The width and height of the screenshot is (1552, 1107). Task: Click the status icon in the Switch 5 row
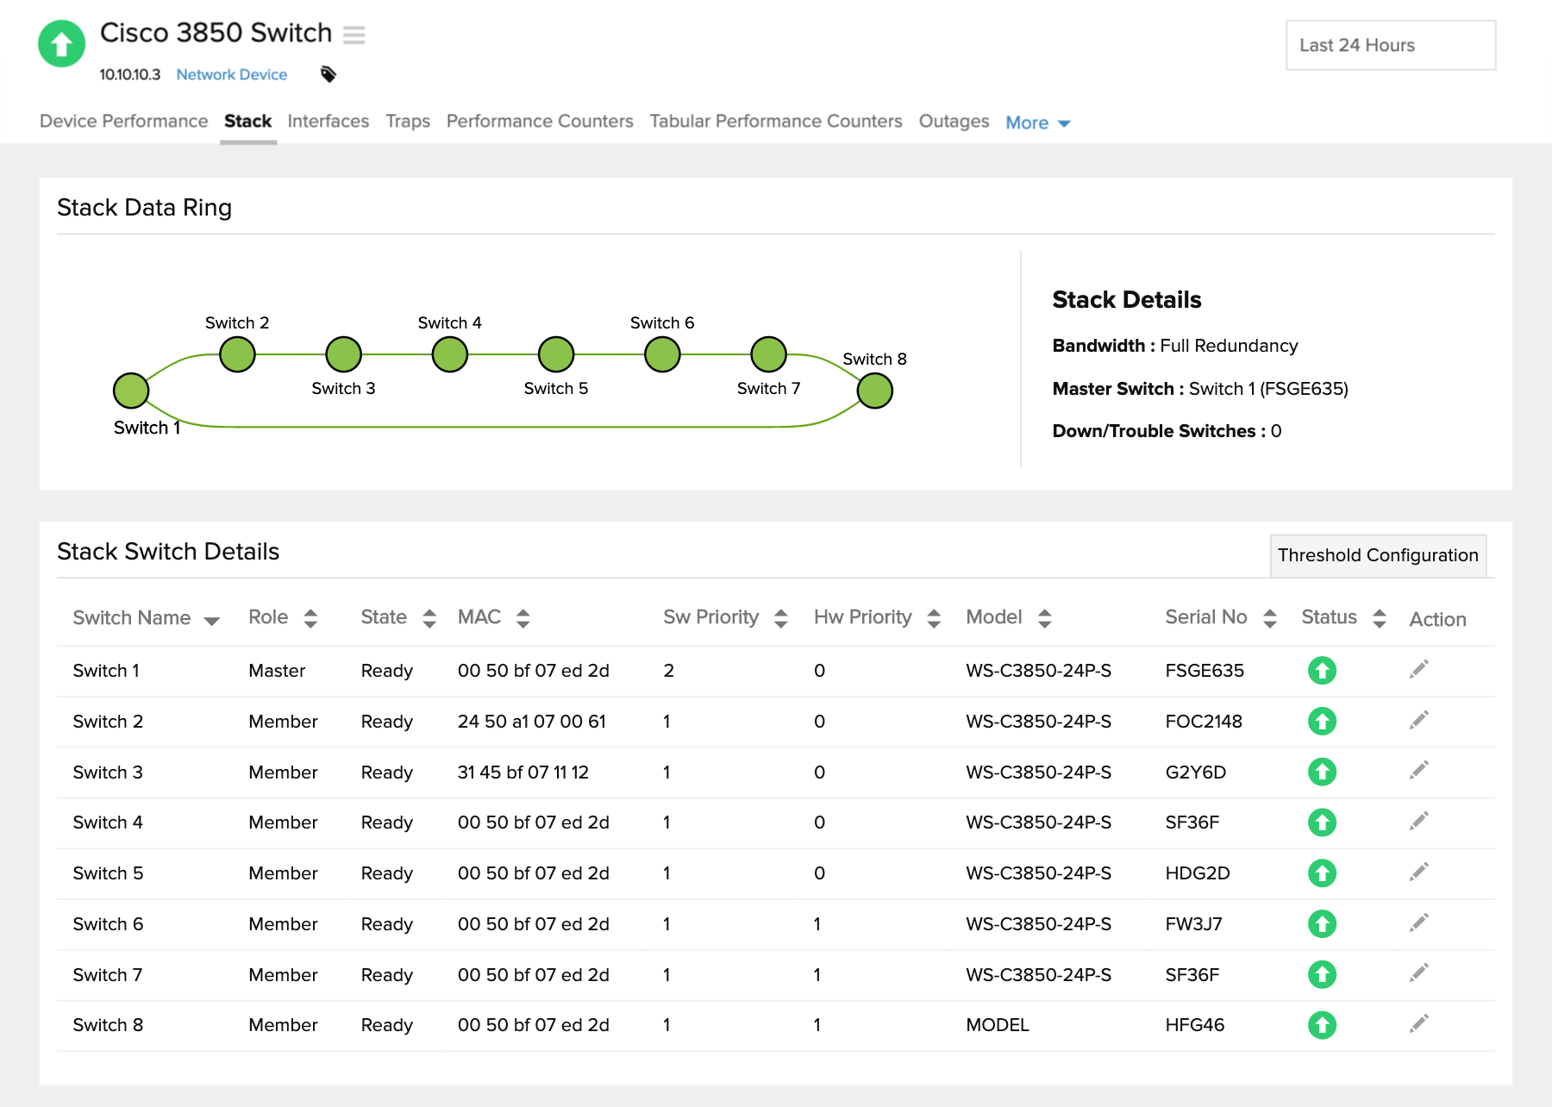click(1322, 873)
